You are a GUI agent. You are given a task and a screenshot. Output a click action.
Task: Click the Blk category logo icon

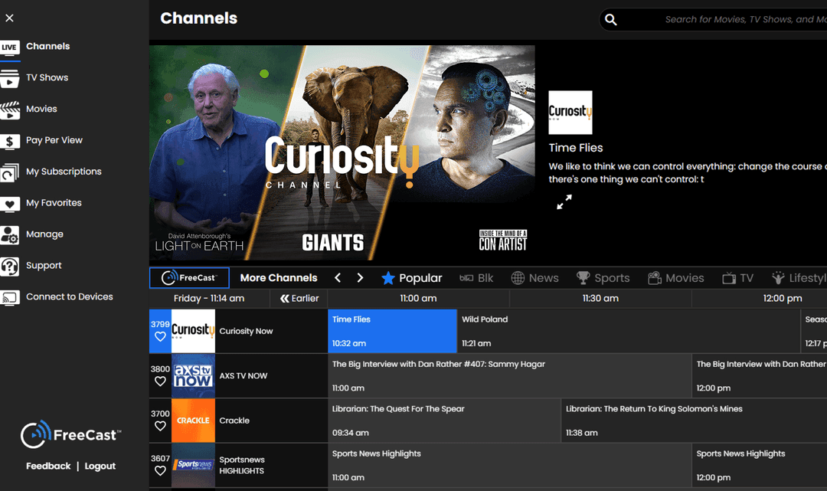tap(466, 278)
